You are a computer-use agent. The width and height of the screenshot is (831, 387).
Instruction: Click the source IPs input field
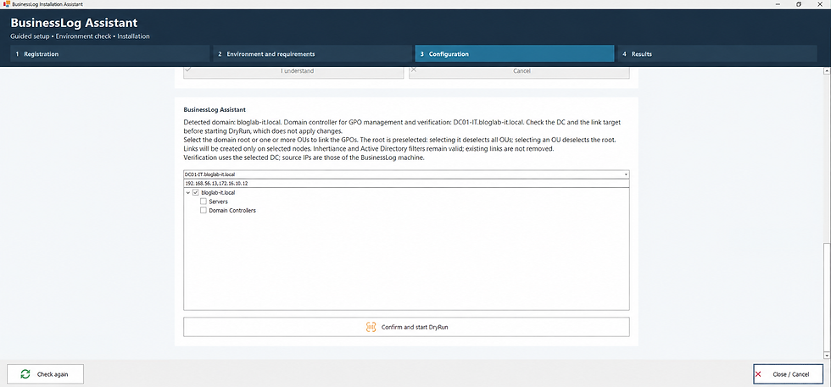(x=406, y=183)
